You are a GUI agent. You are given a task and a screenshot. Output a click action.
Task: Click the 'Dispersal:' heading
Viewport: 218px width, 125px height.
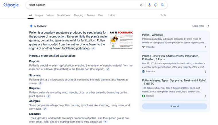click(35, 88)
